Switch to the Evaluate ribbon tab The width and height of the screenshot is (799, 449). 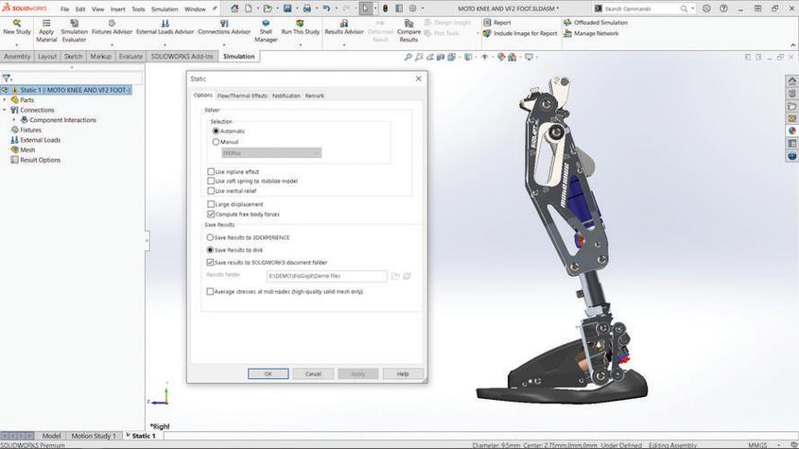tap(130, 57)
